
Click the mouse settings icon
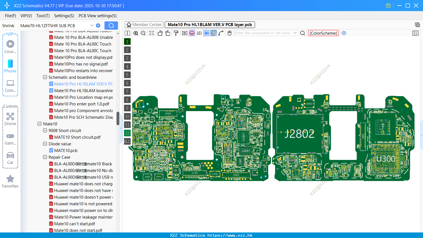tap(229, 33)
